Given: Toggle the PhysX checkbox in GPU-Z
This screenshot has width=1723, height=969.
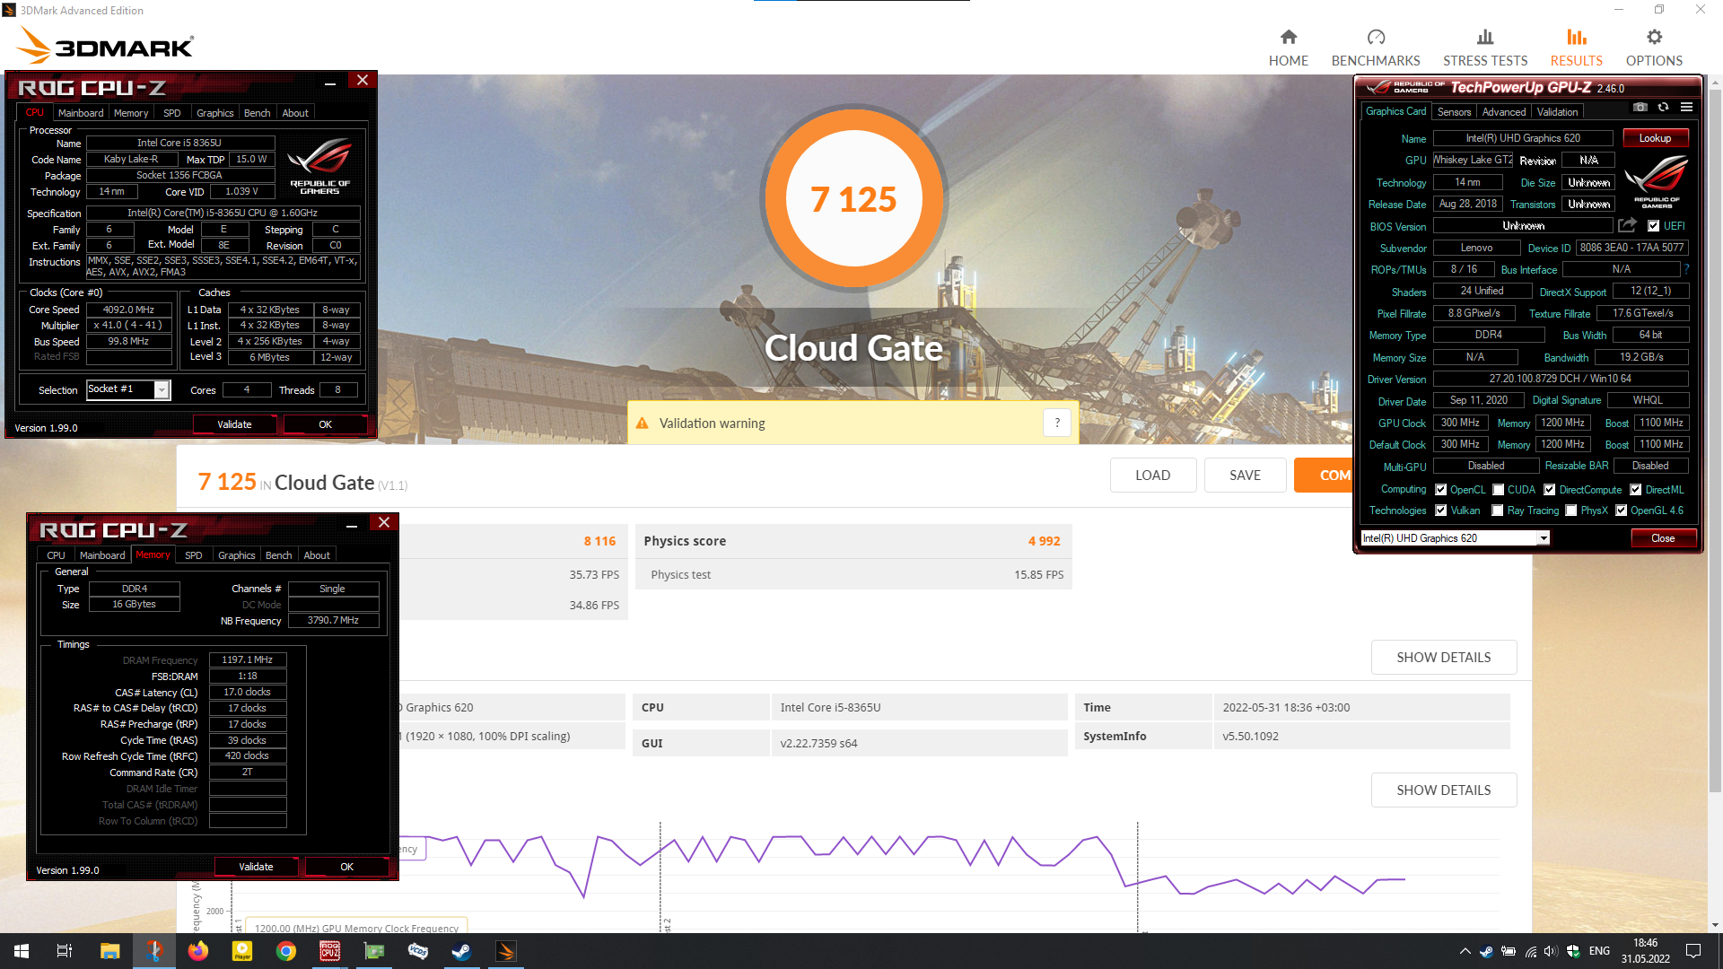Looking at the screenshot, I should point(1570,511).
